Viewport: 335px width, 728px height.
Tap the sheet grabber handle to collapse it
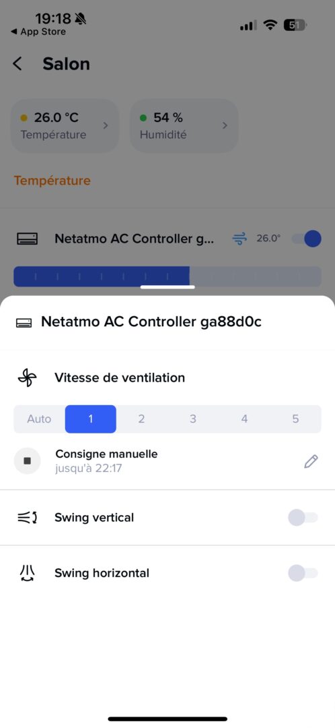click(167, 287)
